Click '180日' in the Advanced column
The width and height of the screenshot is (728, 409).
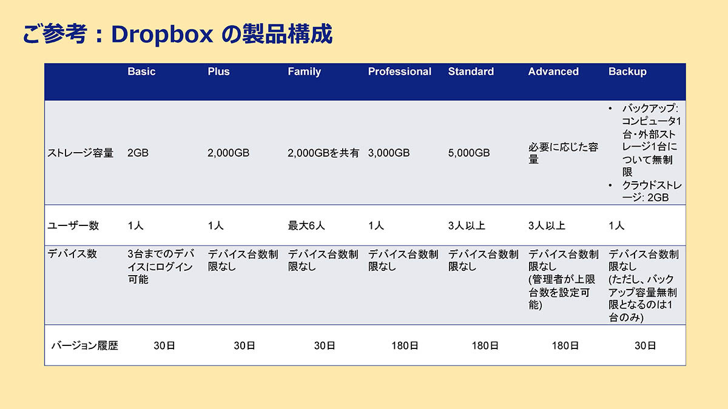(x=565, y=346)
